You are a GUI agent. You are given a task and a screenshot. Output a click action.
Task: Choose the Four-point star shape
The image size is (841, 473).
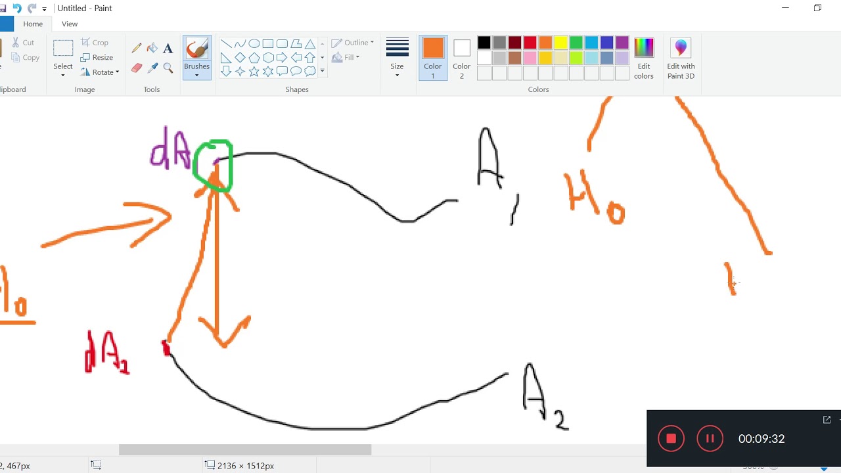(x=240, y=71)
